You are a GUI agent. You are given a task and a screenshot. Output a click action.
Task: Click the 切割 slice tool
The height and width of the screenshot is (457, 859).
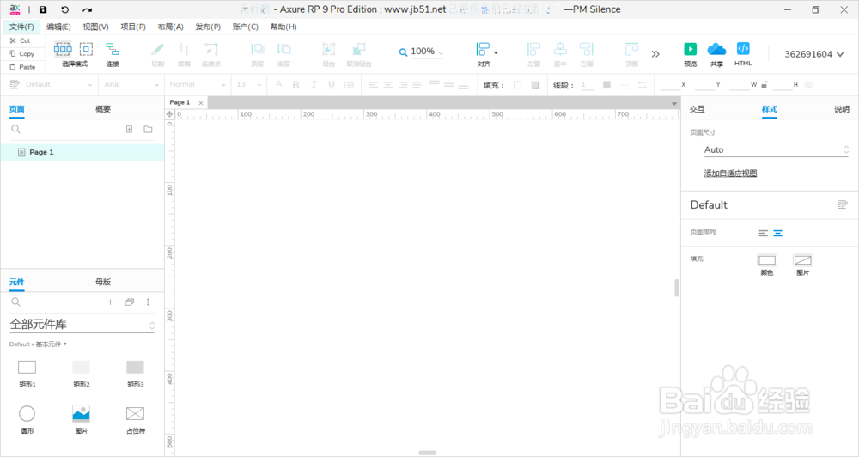(x=158, y=54)
